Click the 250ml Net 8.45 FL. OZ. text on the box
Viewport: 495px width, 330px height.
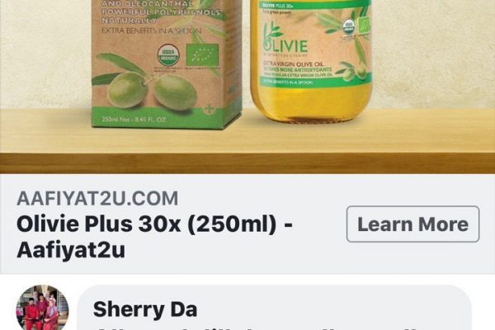pyautogui.click(x=134, y=120)
